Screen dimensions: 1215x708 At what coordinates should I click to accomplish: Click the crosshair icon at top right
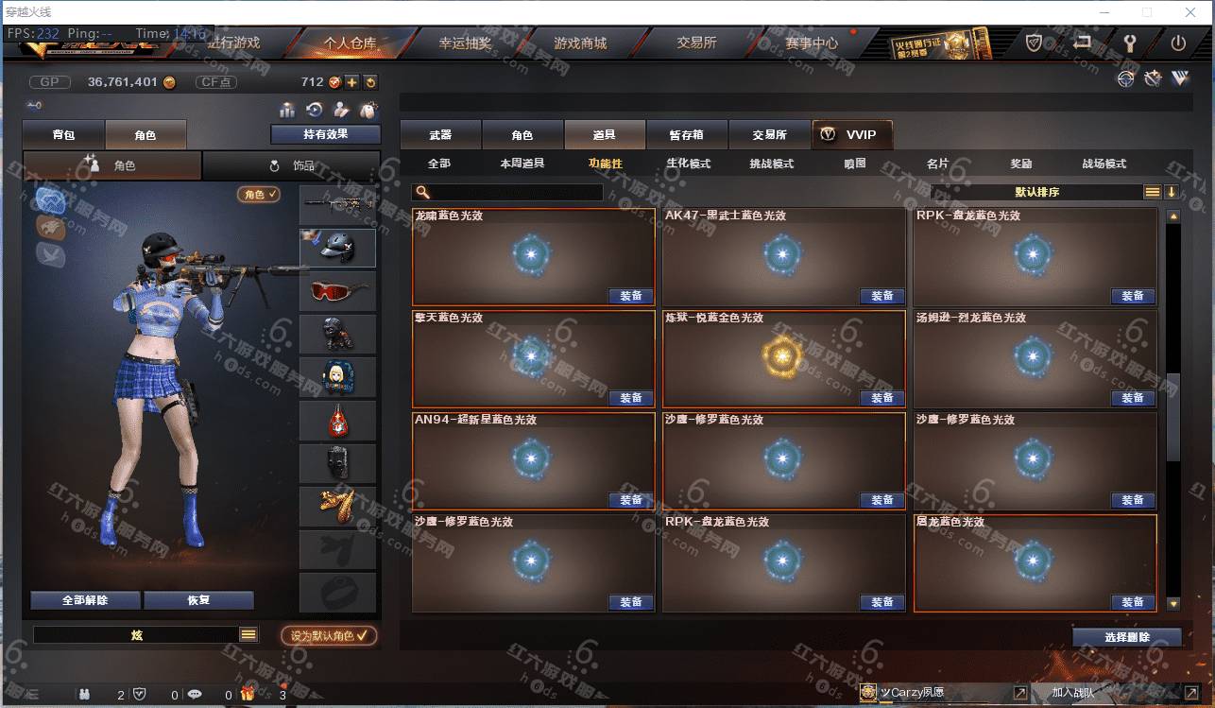tap(1125, 79)
